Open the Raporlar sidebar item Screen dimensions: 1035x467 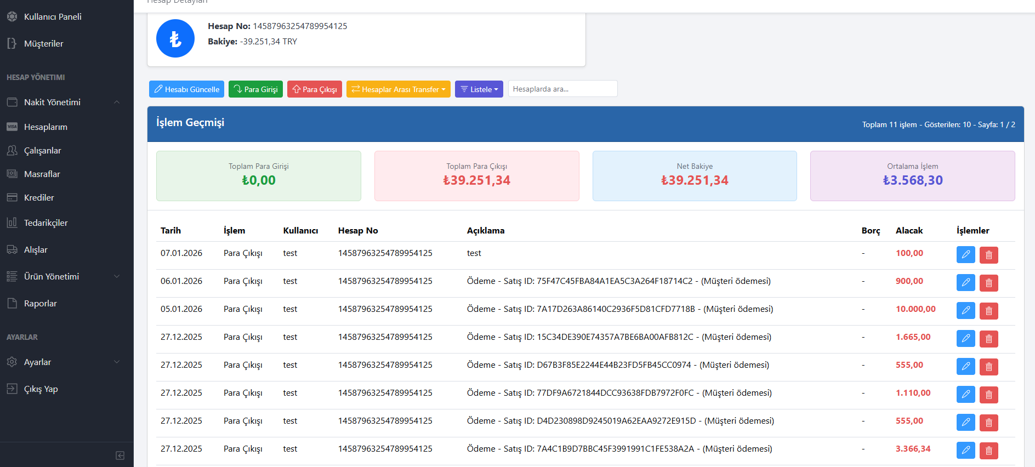click(x=40, y=304)
